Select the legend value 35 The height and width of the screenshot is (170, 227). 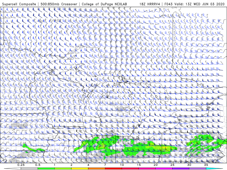click(x=206, y=165)
